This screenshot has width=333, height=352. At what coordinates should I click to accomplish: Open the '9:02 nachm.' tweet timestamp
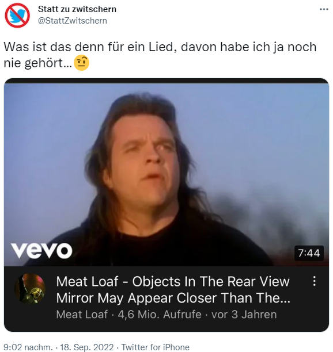(28, 347)
